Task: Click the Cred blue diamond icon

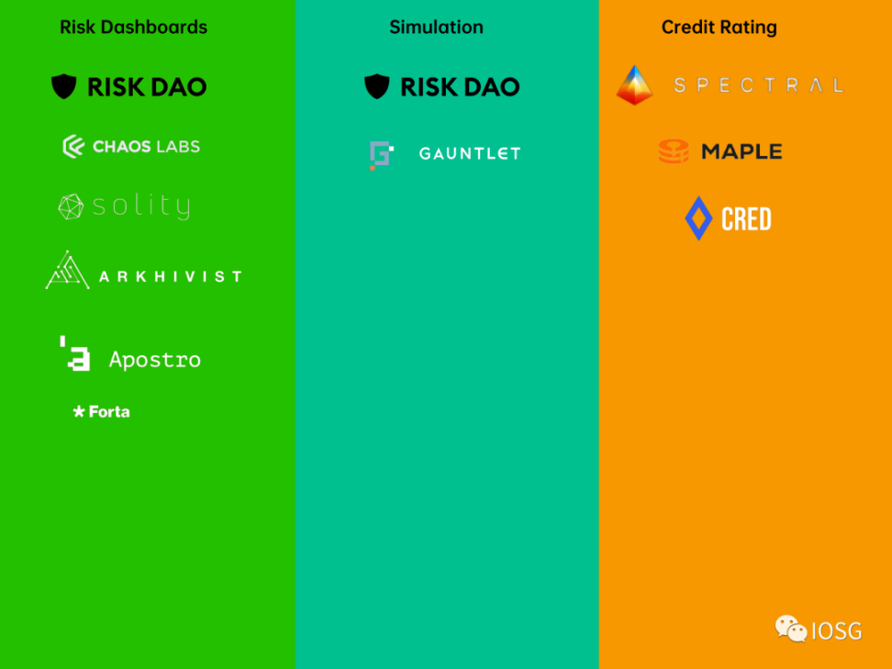Action: coord(698,218)
